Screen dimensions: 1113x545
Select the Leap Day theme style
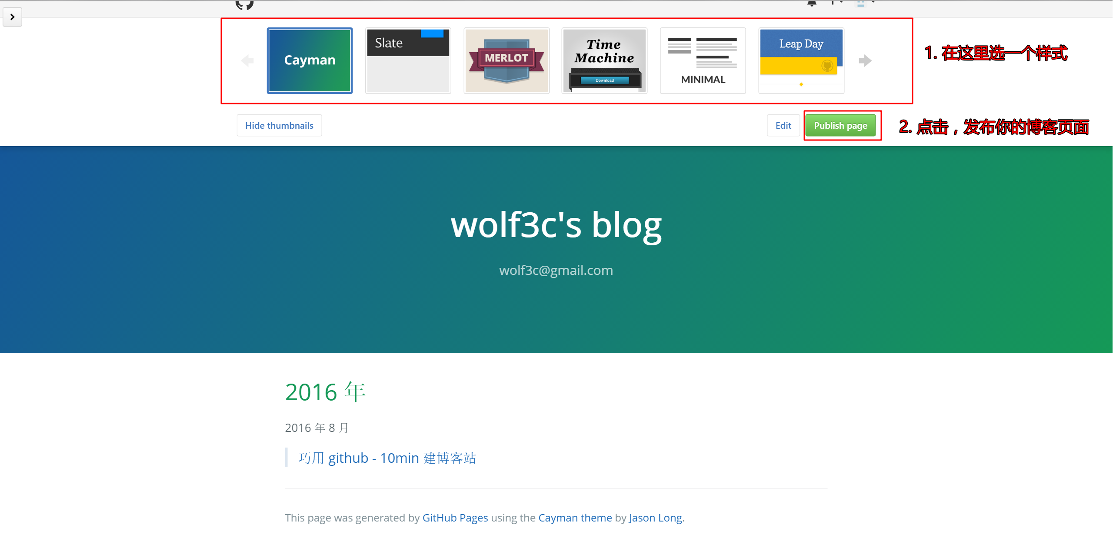[x=801, y=60]
